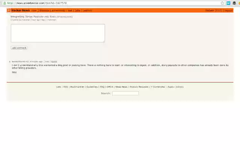The image size is (240, 150).
Task: Click the padlock icon in address bar
Action: [x=5, y=3]
